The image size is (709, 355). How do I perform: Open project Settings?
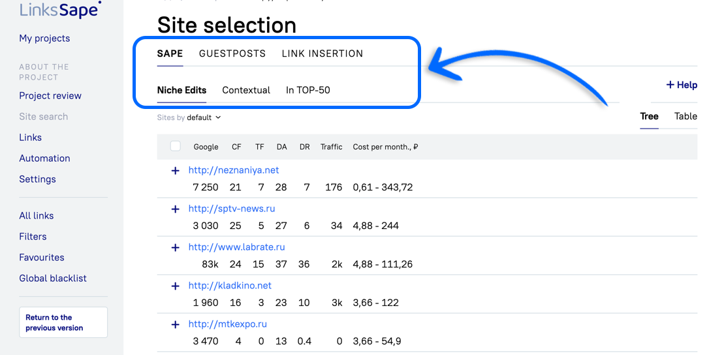pos(37,179)
